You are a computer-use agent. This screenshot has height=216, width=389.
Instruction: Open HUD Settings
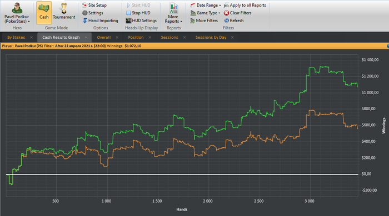(x=141, y=20)
